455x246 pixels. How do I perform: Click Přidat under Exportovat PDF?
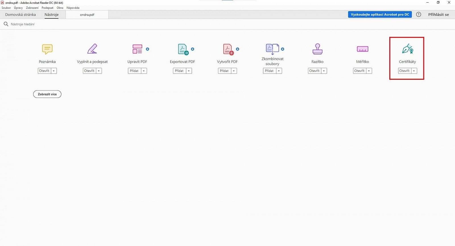point(179,71)
